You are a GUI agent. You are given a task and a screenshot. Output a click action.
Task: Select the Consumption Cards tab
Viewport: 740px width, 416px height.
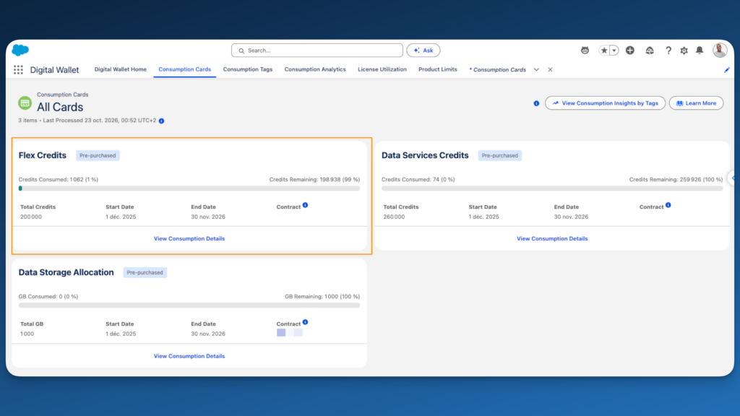pyautogui.click(x=184, y=69)
